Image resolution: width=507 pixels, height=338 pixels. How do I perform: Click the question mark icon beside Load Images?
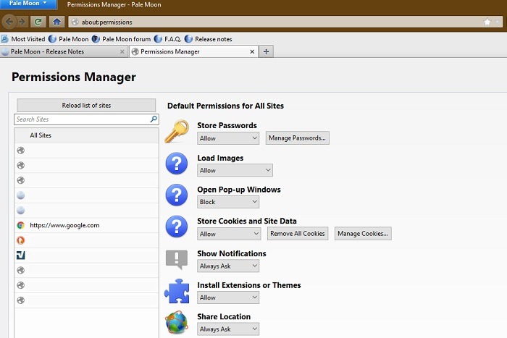point(177,164)
